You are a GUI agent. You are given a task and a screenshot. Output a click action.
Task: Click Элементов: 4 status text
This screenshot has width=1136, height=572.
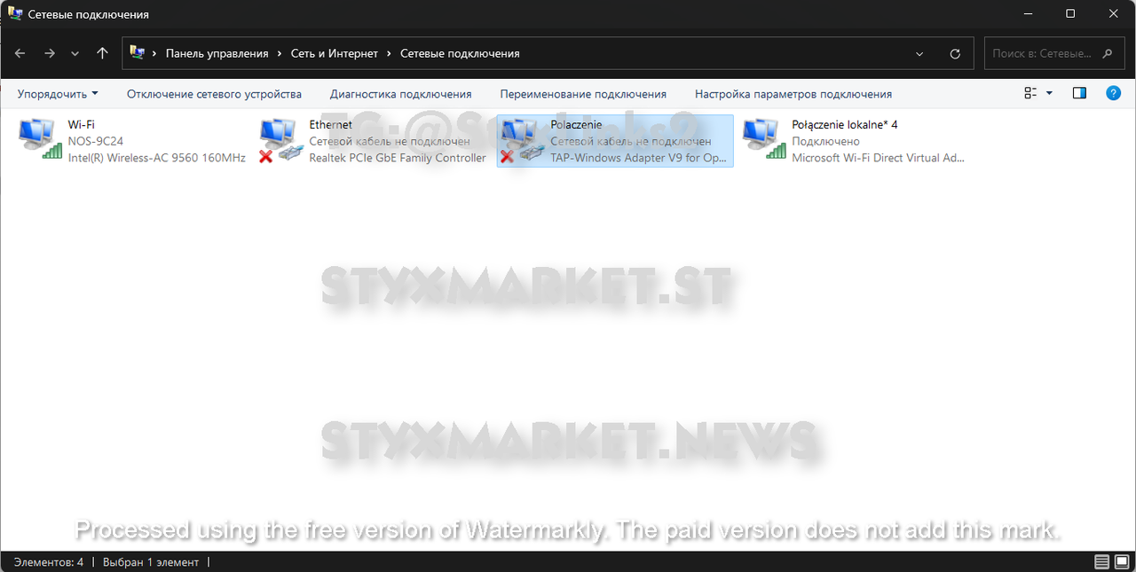tap(49, 562)
